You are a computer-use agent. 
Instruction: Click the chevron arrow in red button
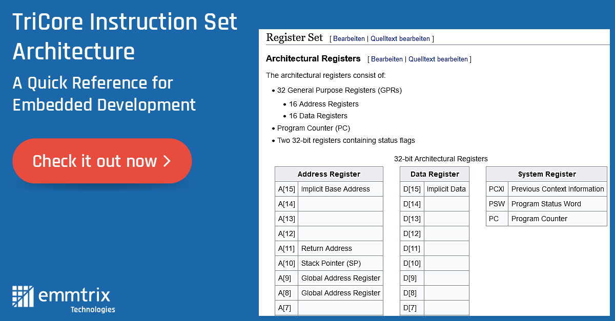click(167, 161)
